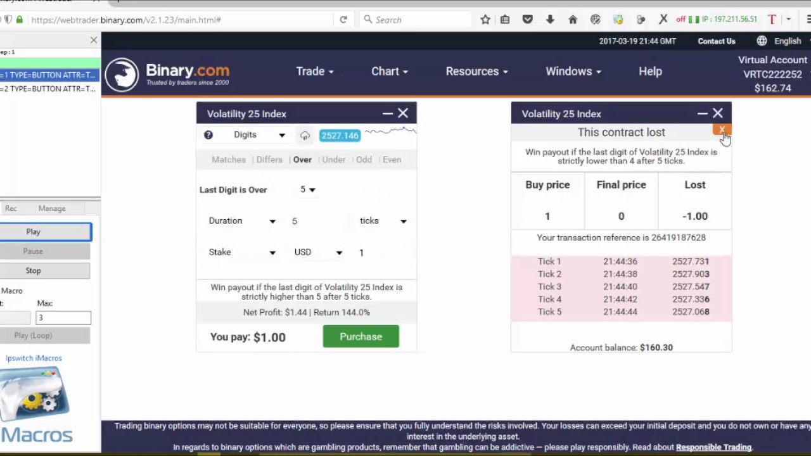Image resolution: width=811 pixels, height=456 pixels.
Task: Click the iMacros Play button
Action: [x=46, y=232]
